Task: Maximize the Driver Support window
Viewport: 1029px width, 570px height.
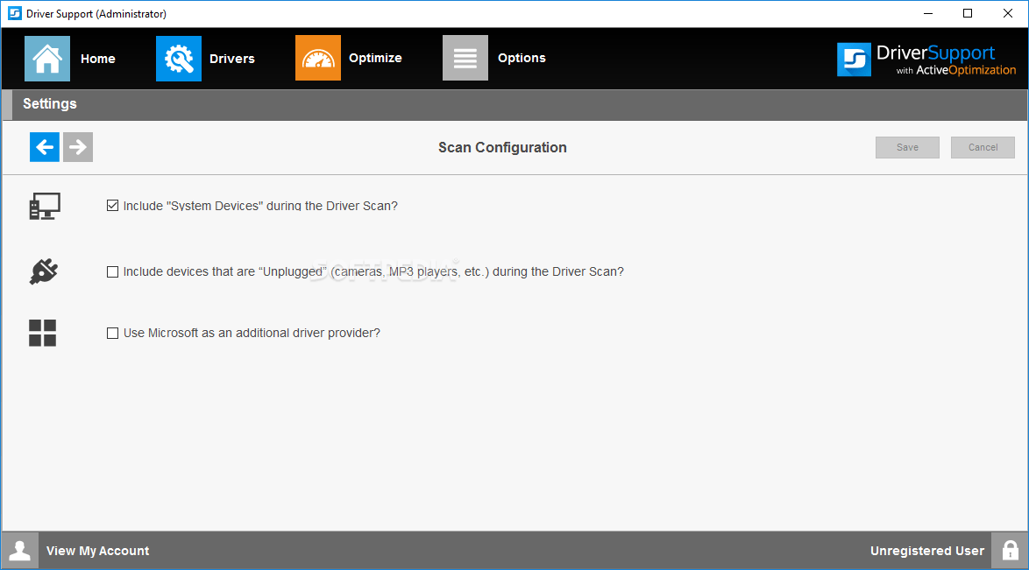Action: coord(968,13)
